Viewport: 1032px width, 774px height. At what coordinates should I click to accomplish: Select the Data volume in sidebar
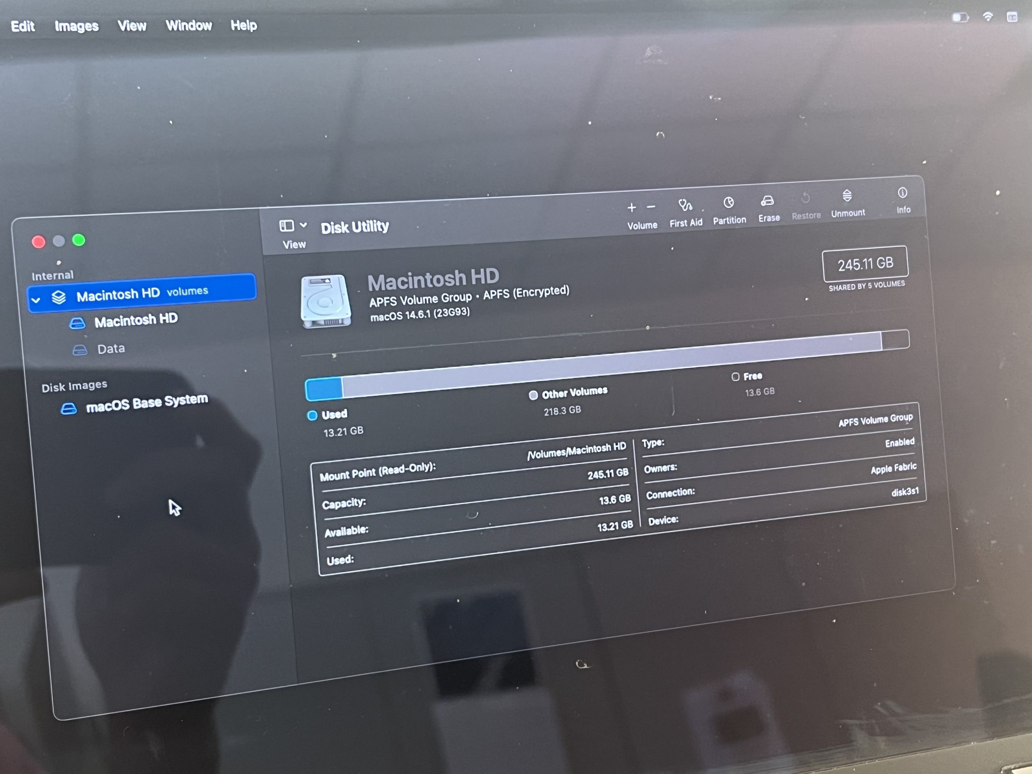(110, 349)
